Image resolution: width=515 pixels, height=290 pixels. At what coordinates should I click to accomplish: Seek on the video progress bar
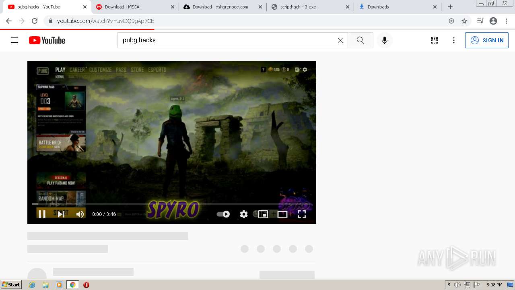[x=172, y=204]
